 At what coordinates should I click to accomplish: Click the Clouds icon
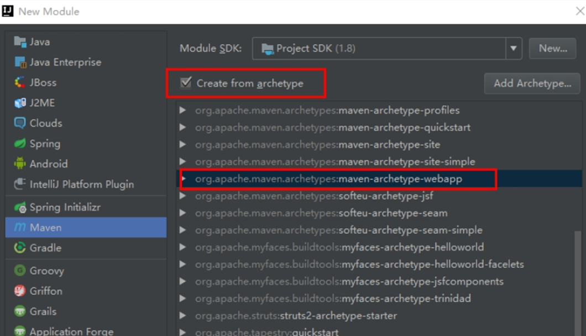click(x=20, y=123)
